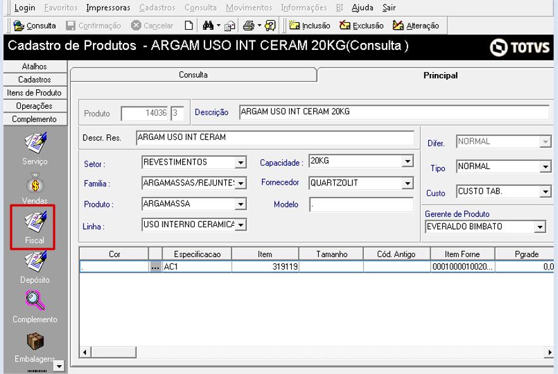Viewport: 558px width, 374px height.
Task: Click the sidebar scroll down arrow
Action: click(59, 366)
